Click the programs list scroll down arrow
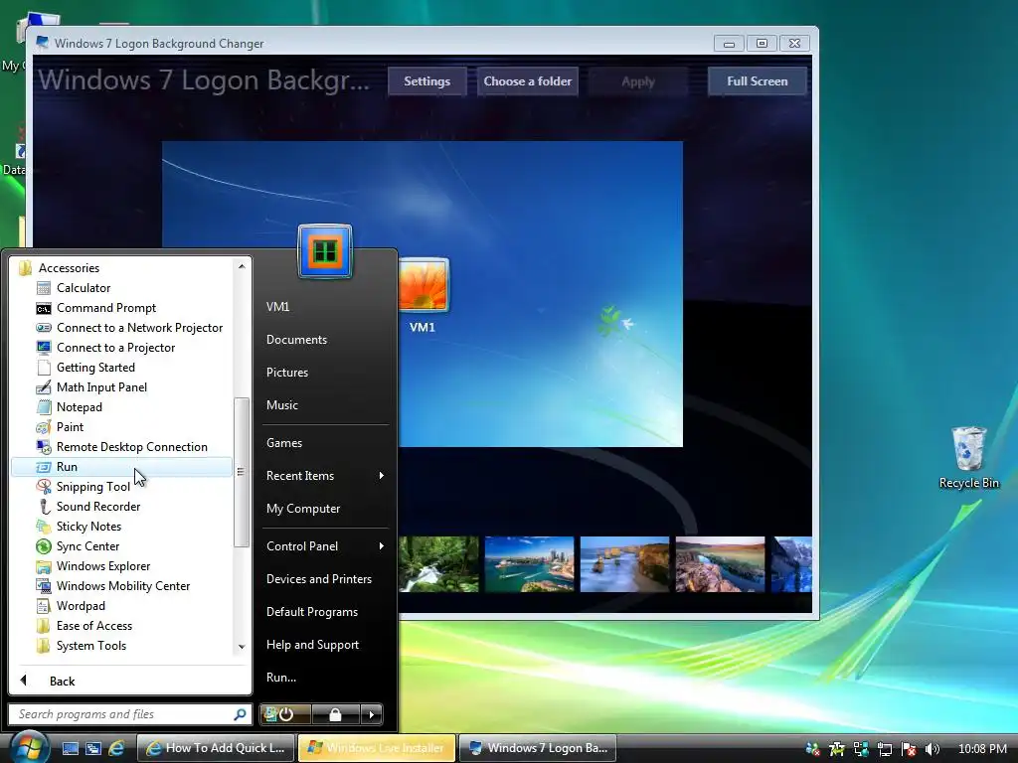 [242, 647]
